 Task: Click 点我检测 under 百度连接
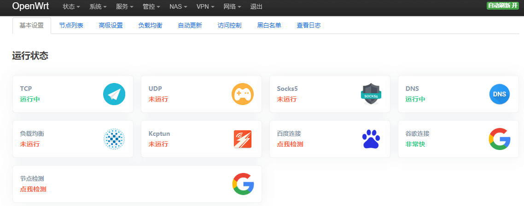click(290, 144)
